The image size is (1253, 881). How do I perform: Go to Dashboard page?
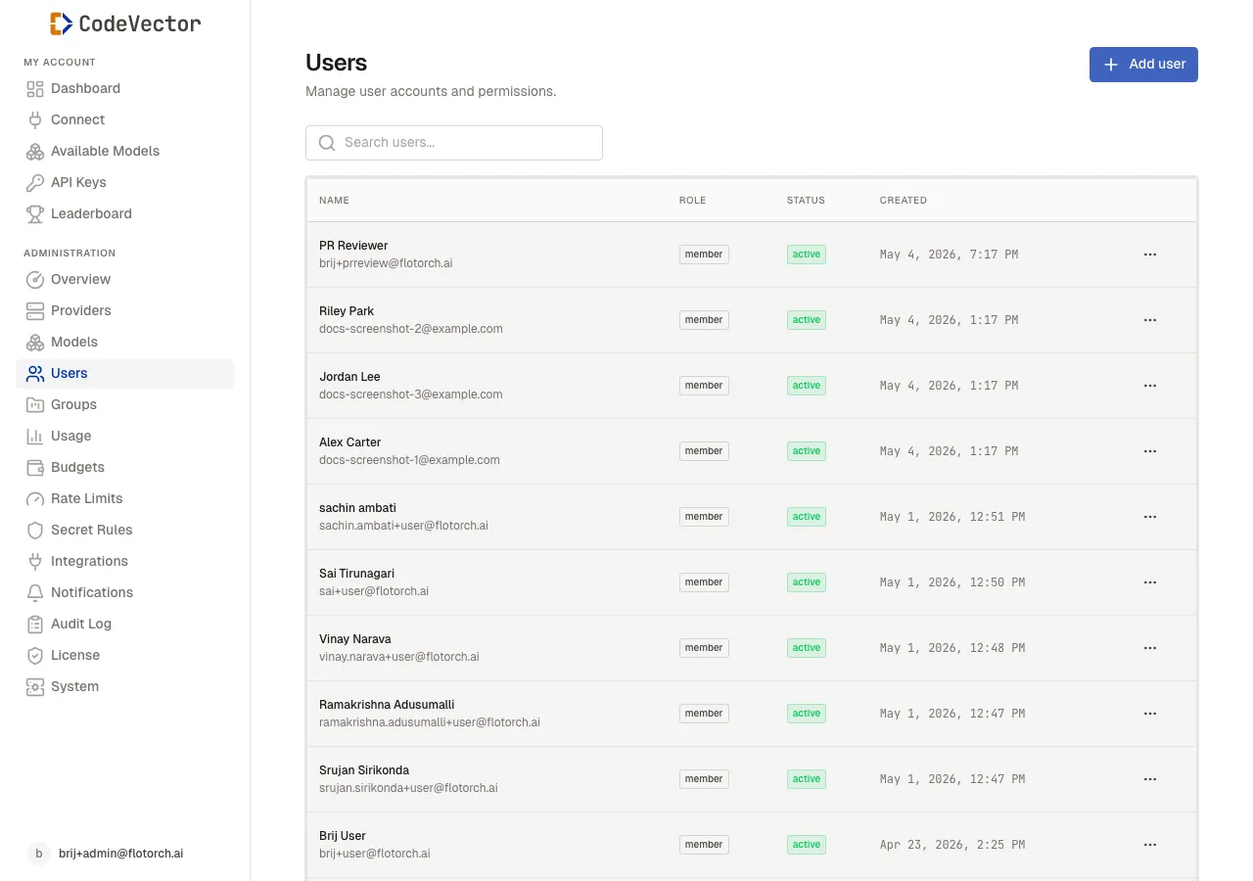tap(124, 89)
